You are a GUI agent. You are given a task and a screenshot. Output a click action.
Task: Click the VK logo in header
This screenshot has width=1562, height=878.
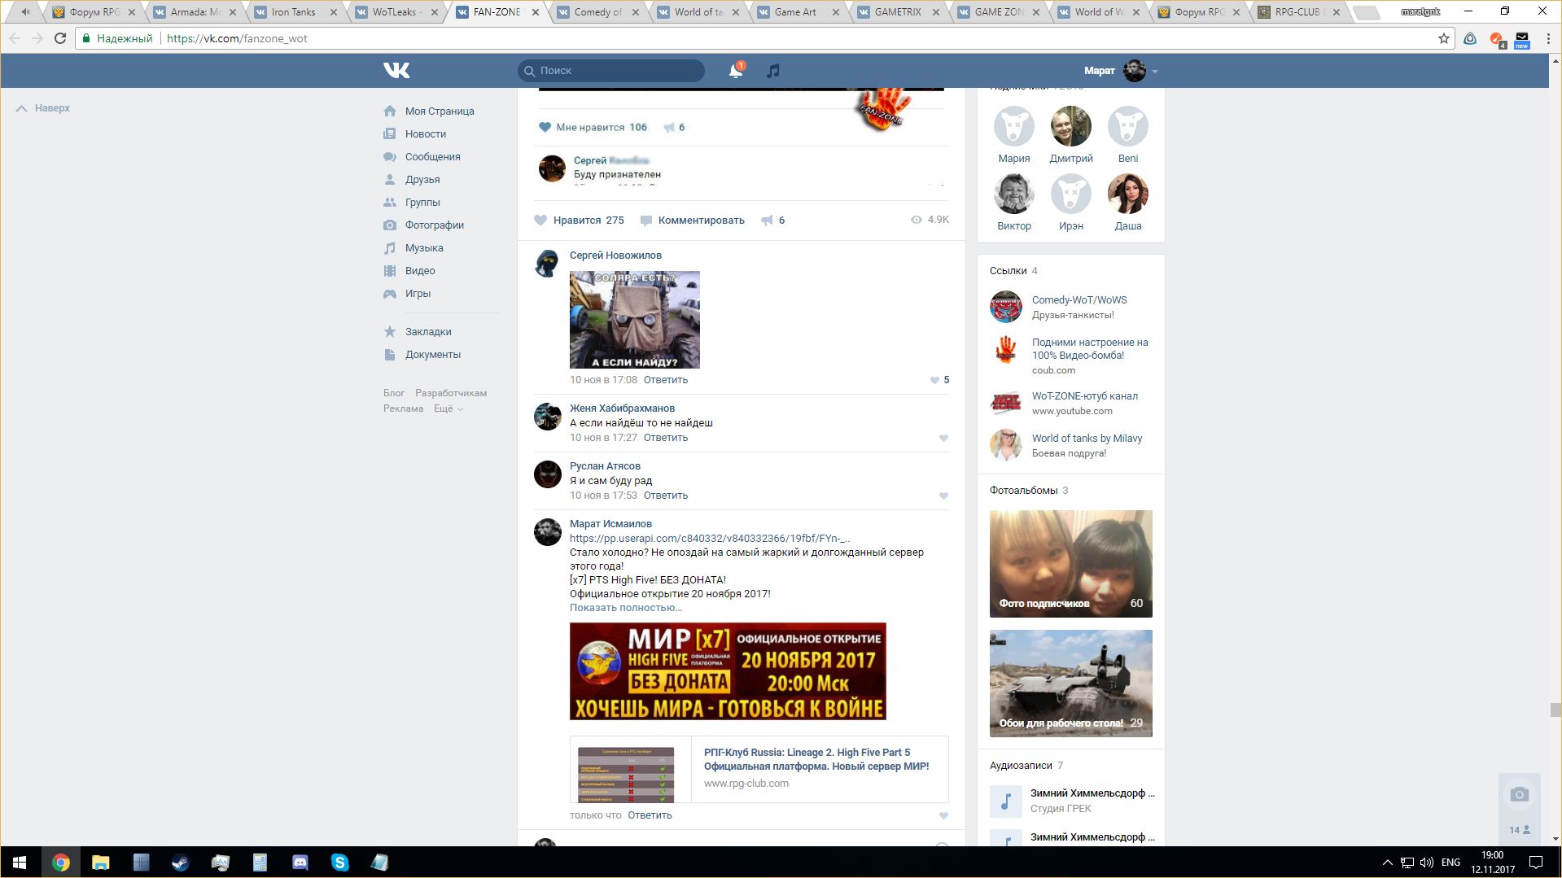[x=396, y=71]
